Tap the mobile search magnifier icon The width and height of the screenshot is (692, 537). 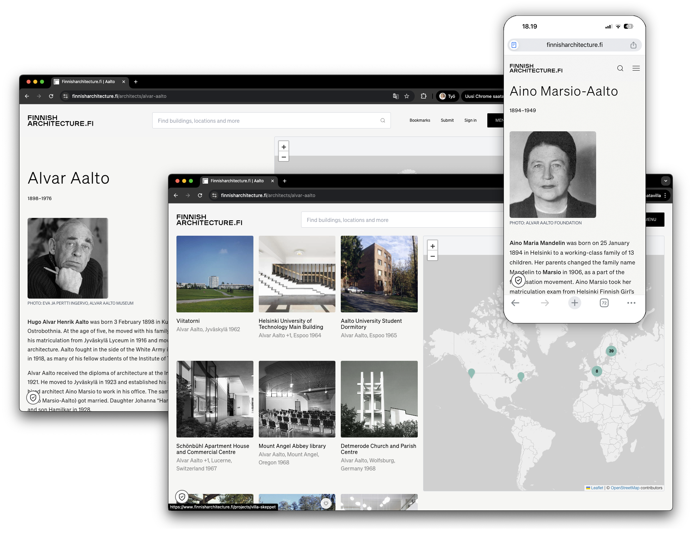pos(620,69)
